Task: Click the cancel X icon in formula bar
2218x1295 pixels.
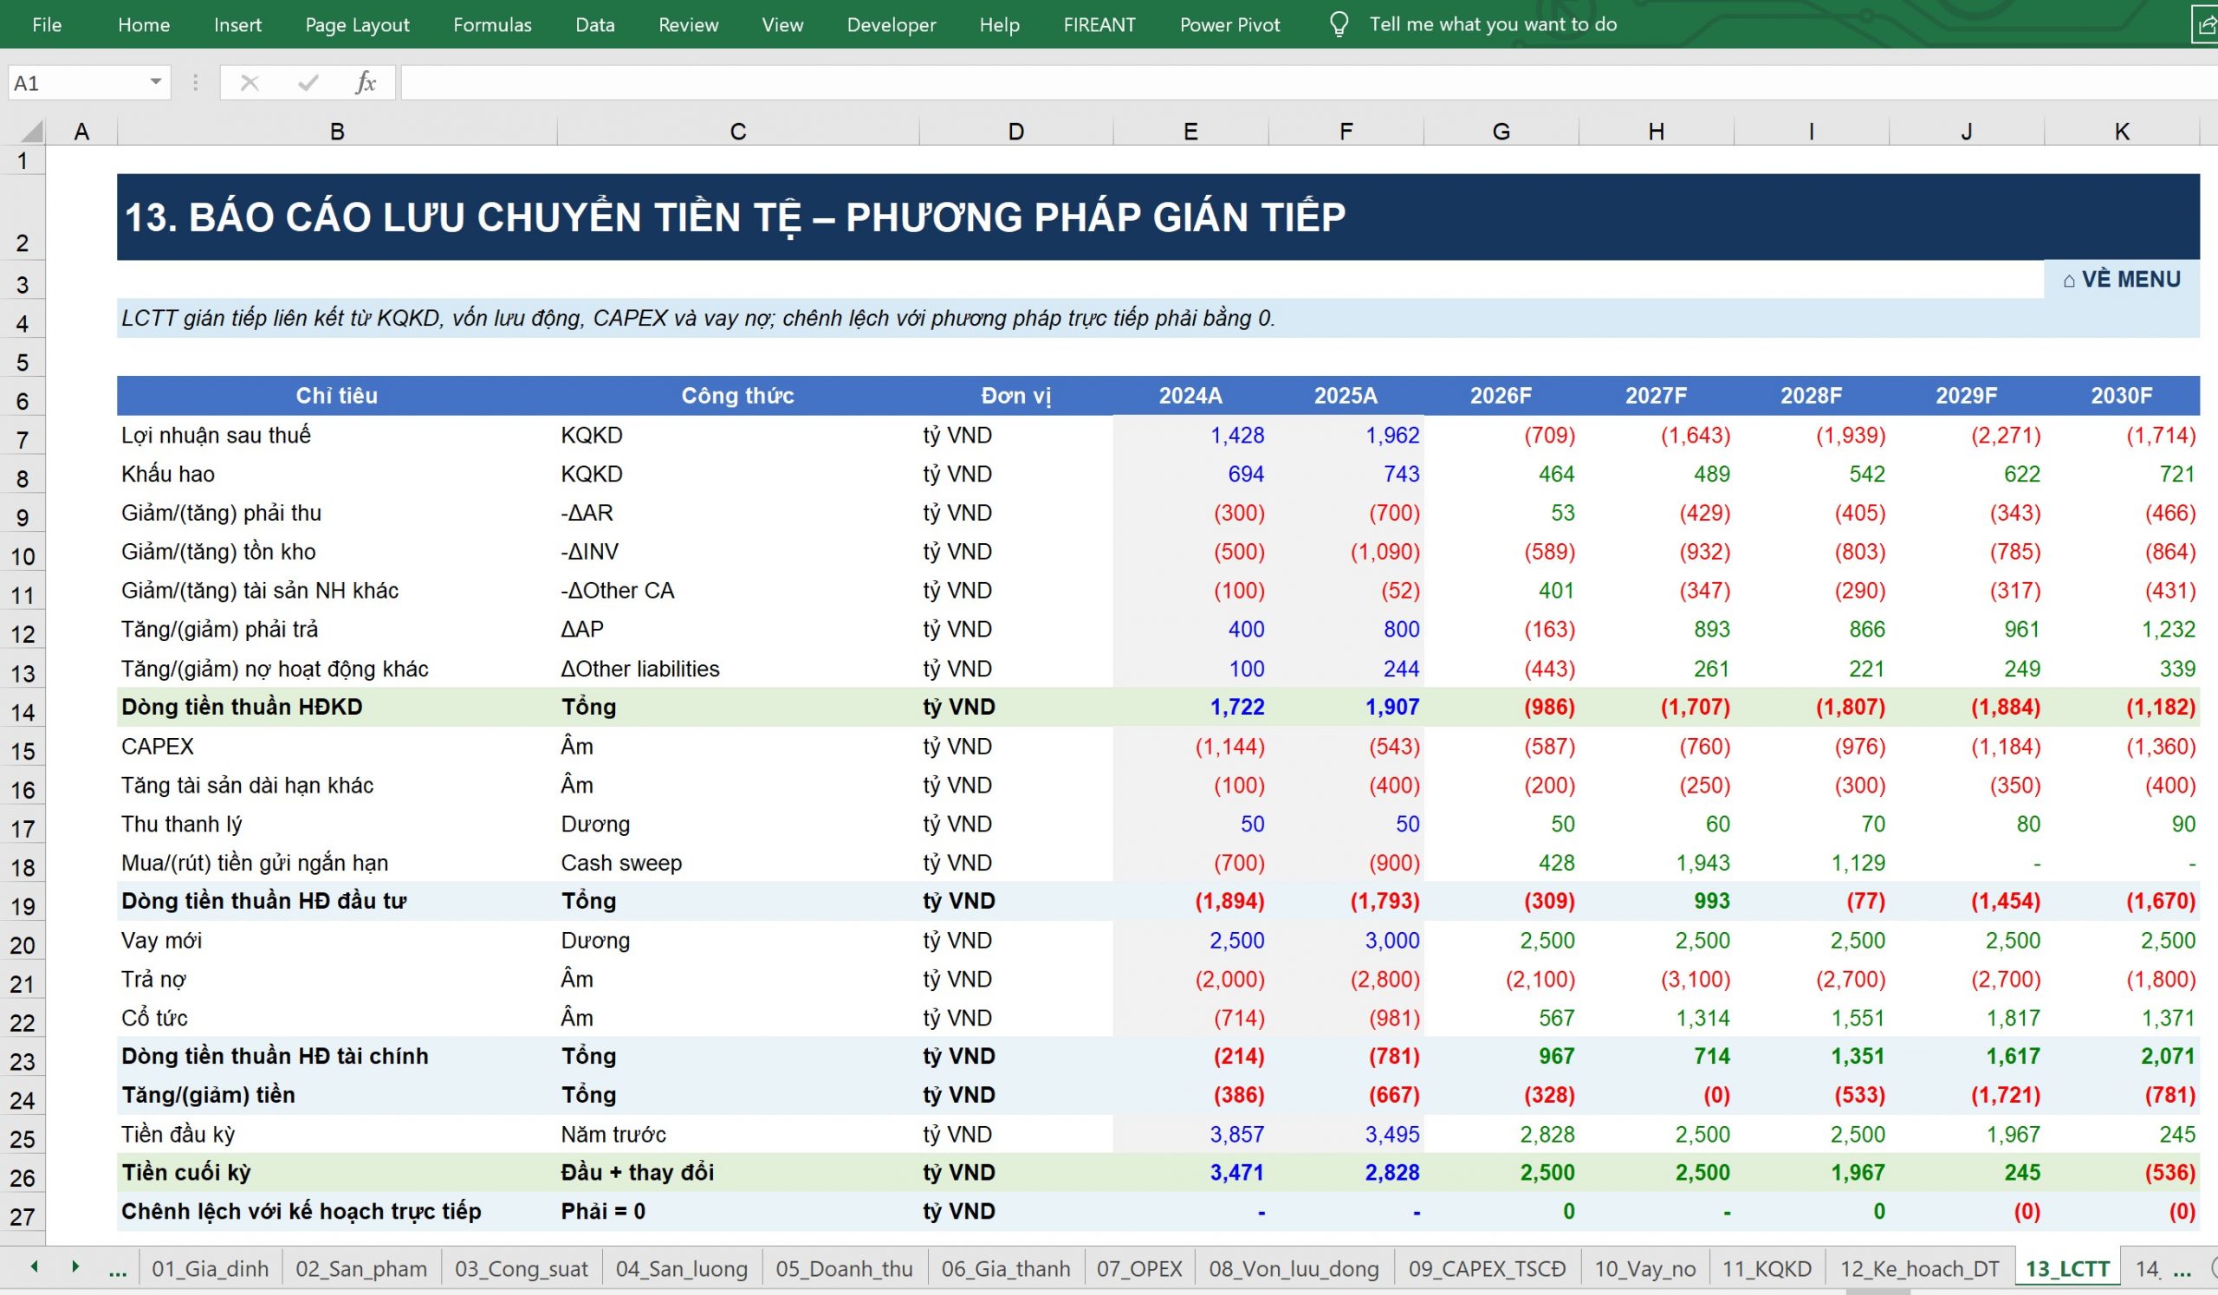Action: 250,82
